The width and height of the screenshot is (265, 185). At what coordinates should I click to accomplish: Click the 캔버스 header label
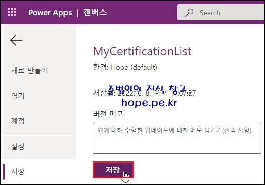coord(95,12)
